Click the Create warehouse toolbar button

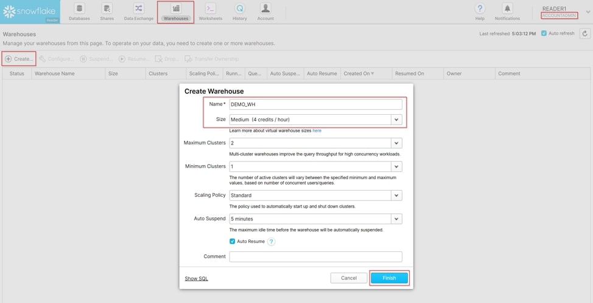click(x=19, y=59)
